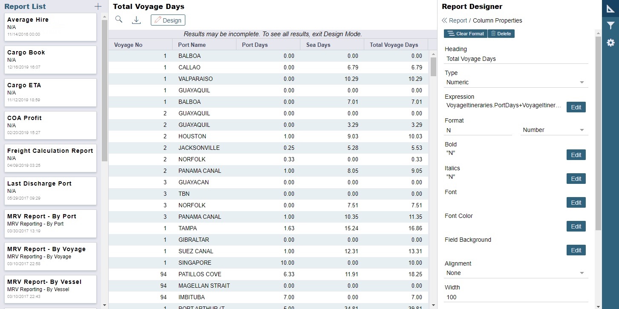The height and width of the screenshot is (309, 619).
Task: Edit the Expression field
Action: click(576, 107)
